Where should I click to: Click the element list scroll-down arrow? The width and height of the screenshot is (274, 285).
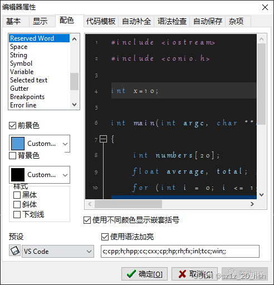[75, 105]
